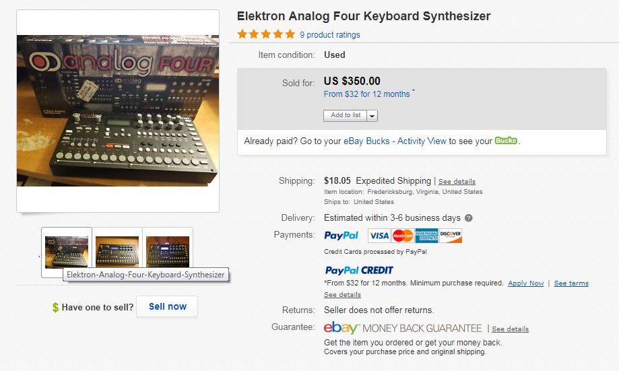The image size is (619, 371).
Task: Click the delivery estimate help icon
Action: [469, 218]
